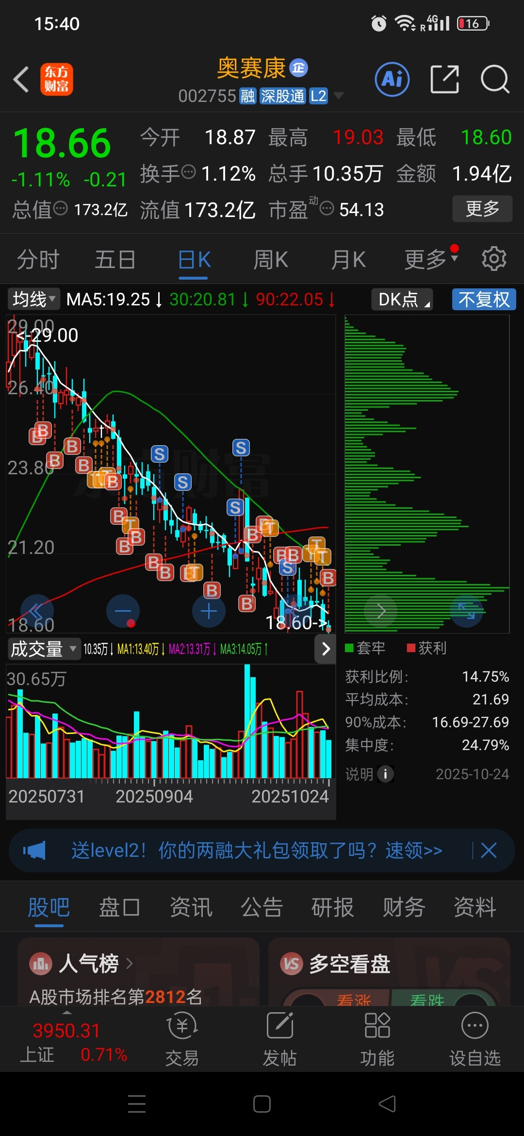Select the 日K chart tab
Viewport: 524px width, 1136px height.
point(194,260)
